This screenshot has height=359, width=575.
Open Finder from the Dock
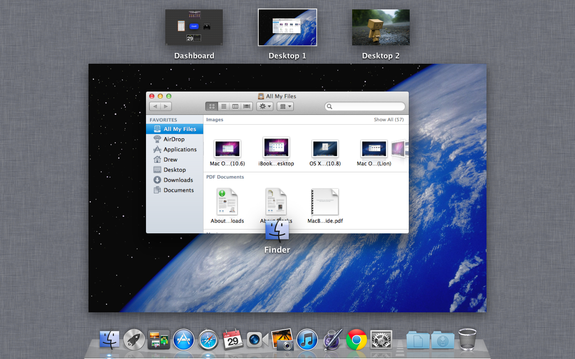pos(109,340)
